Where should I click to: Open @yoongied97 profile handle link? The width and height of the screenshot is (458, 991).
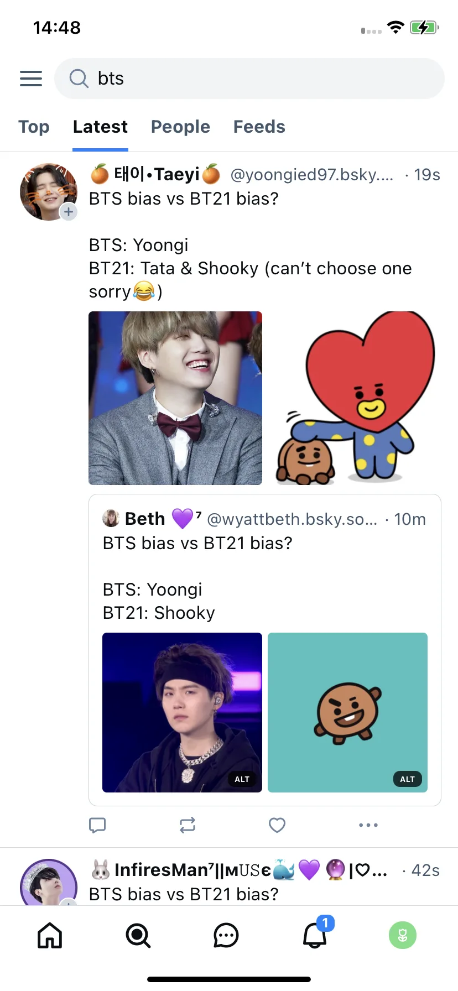tap(311, 175)
